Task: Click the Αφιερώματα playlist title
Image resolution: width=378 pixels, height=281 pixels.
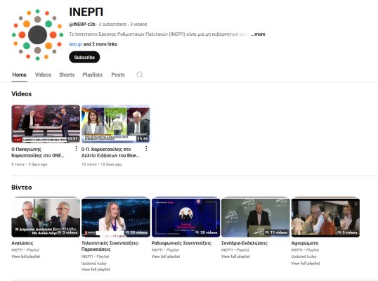Action: [x=305, y=243]
